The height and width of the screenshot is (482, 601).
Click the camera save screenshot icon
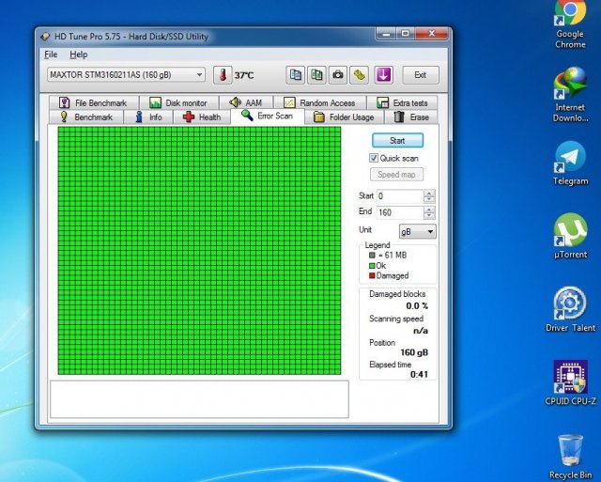point(337,75)
